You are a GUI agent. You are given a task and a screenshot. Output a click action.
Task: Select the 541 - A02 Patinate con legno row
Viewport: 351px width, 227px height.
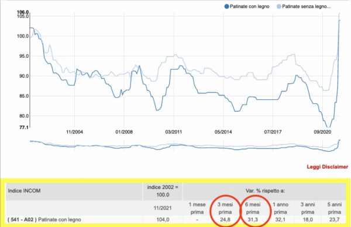click(x=175, y=219)
